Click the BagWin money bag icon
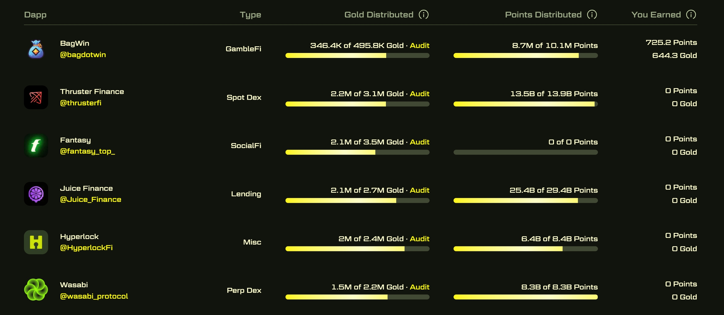This screenshot has height=315, width=724. click(36, 49)
